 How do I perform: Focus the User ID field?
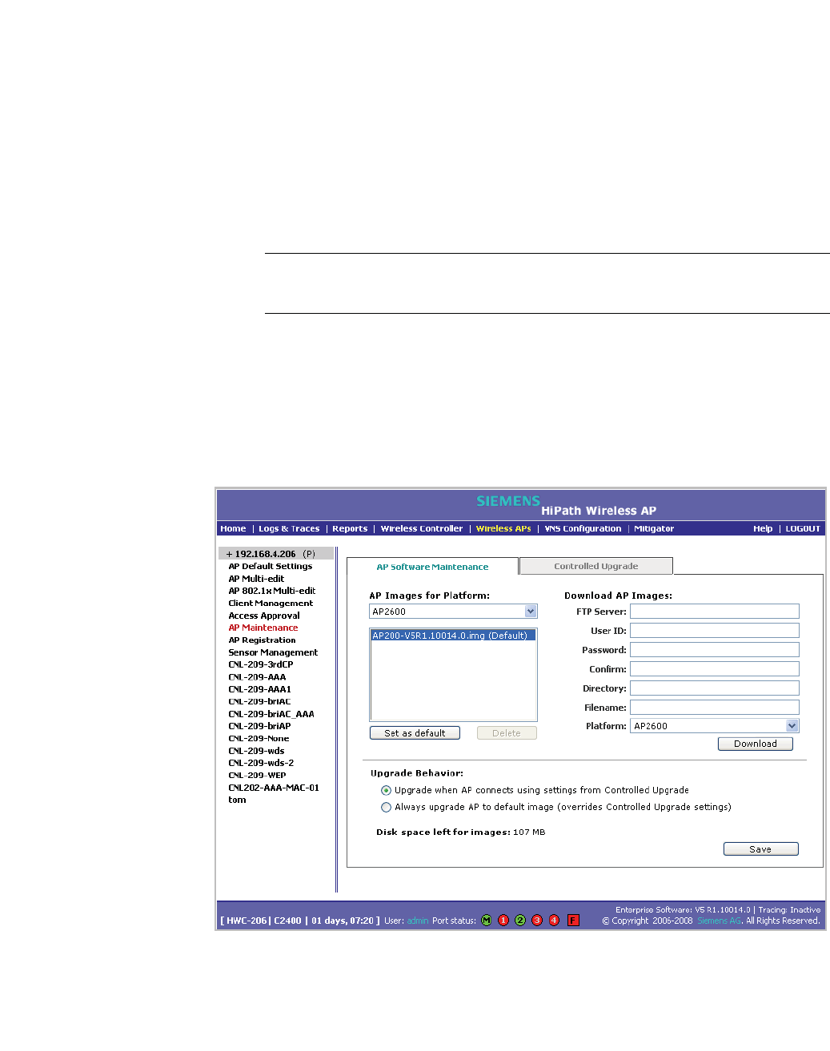coord(715,631)
